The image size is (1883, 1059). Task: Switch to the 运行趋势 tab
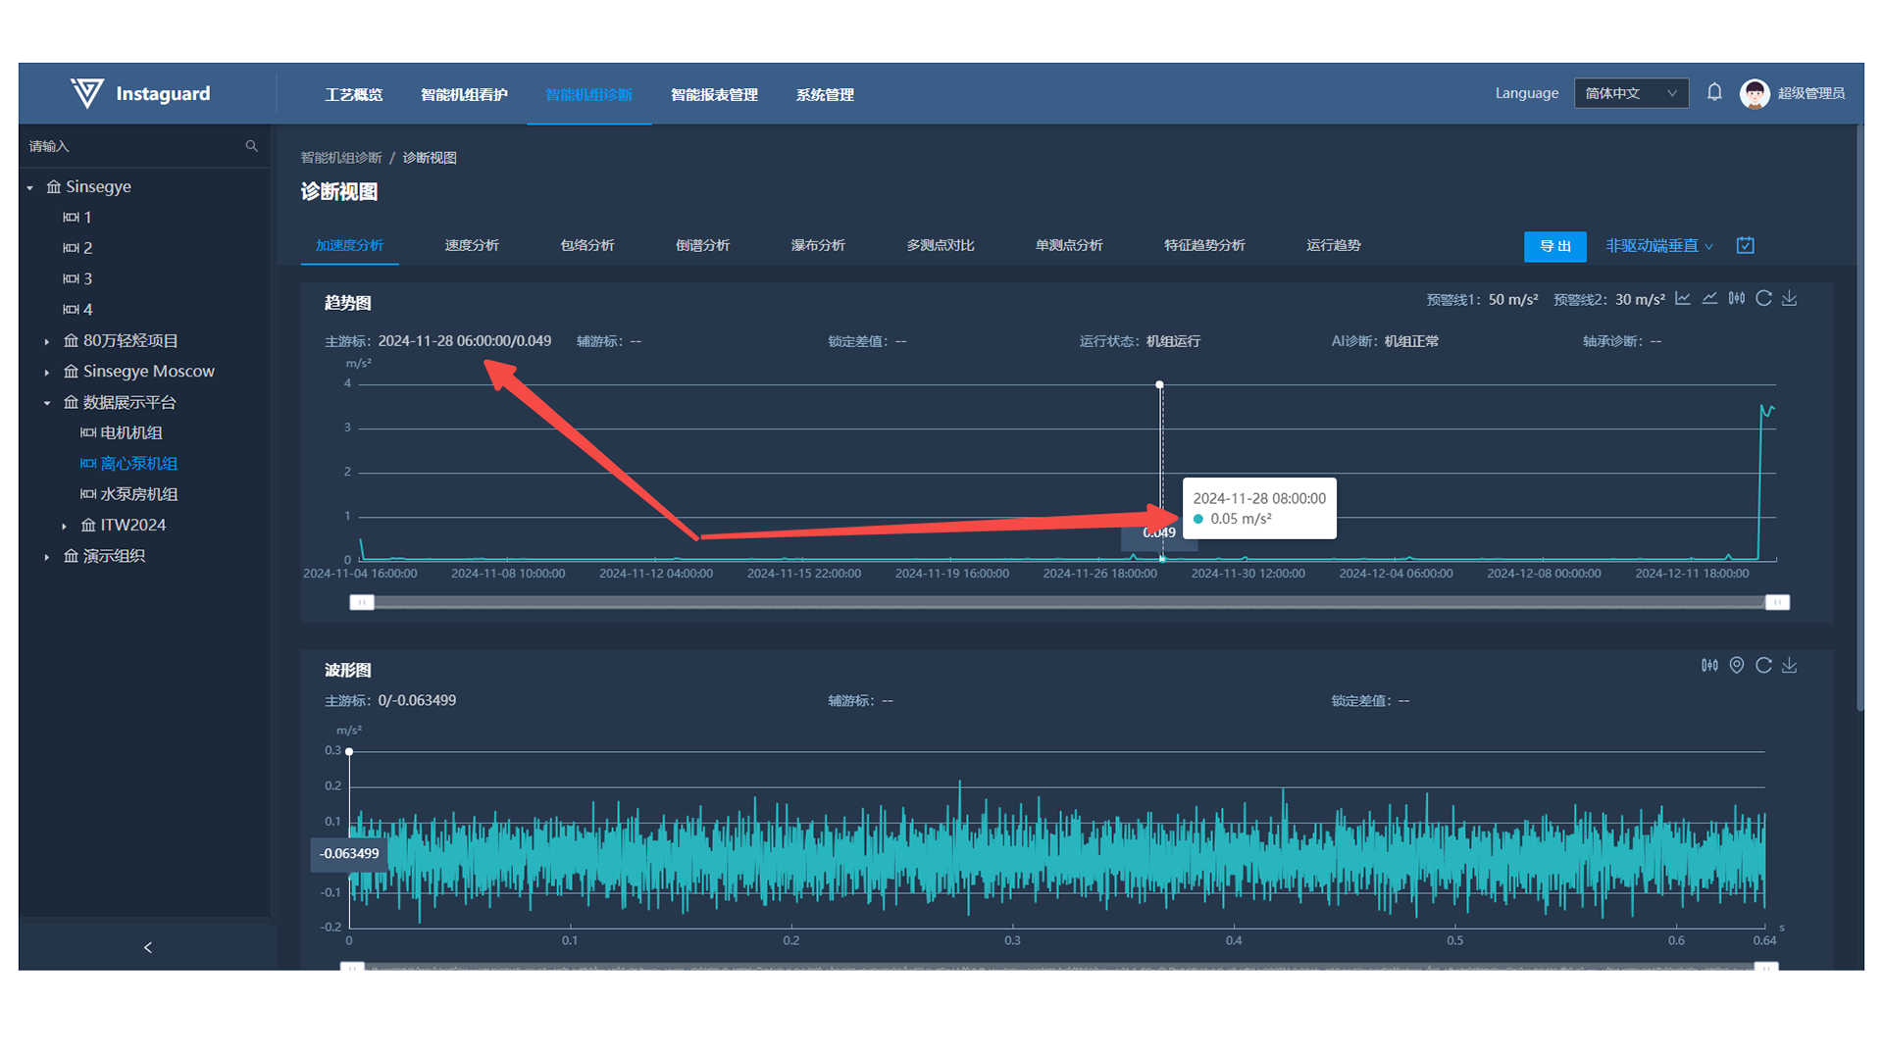click(1334, 245)
